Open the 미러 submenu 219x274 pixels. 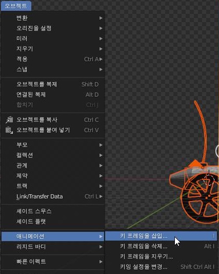[53, 39]
